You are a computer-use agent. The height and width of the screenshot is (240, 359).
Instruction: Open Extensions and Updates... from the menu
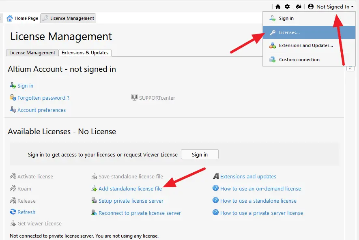(309, 45)
